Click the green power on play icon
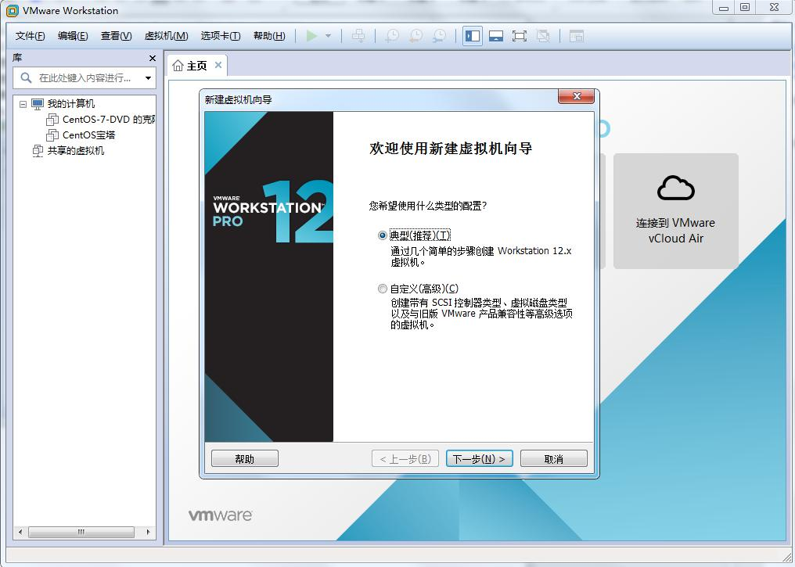Viewport: 795px width, 567px height. click(x=311, y=35)
